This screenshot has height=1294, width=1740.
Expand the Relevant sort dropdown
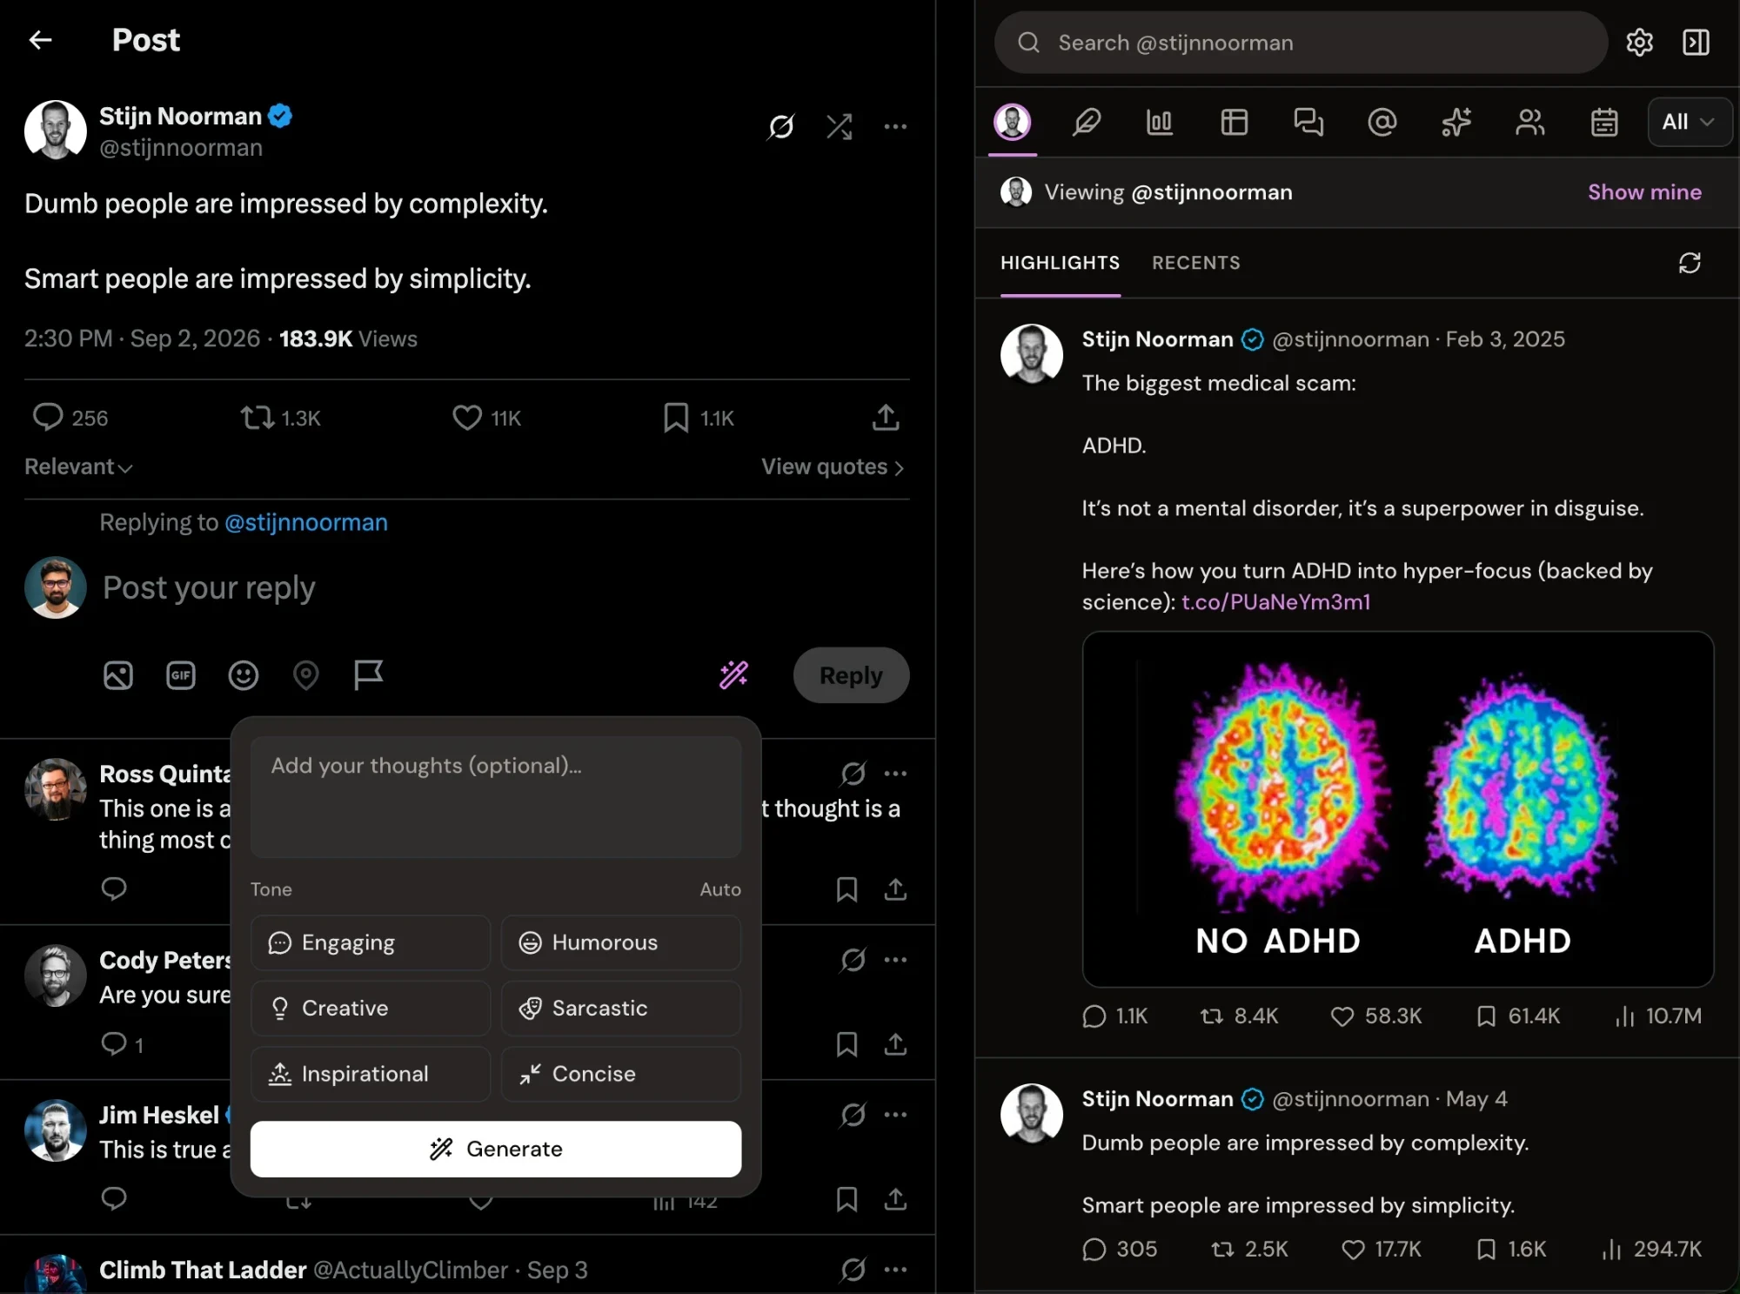(78, 466)
